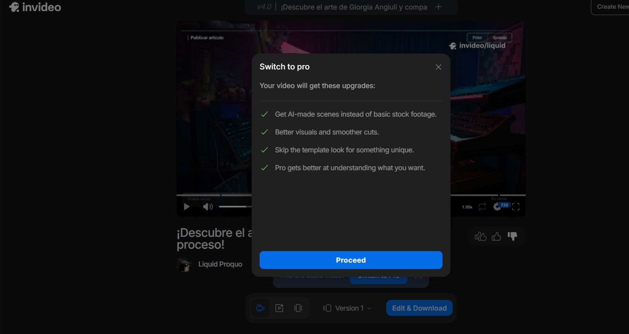Enter fullscreen video mode
This screenshot has height=334, width=629.
click(x=516, y=207)
